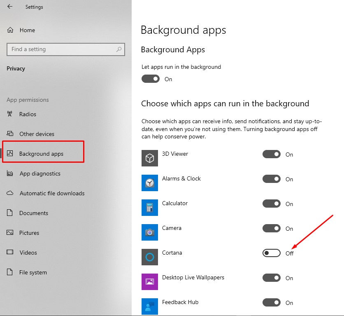This screenshot has width=344, height=316.
Task: Turn off Desktop Live Wallpapers toggle
Action: tap(272, 278)
